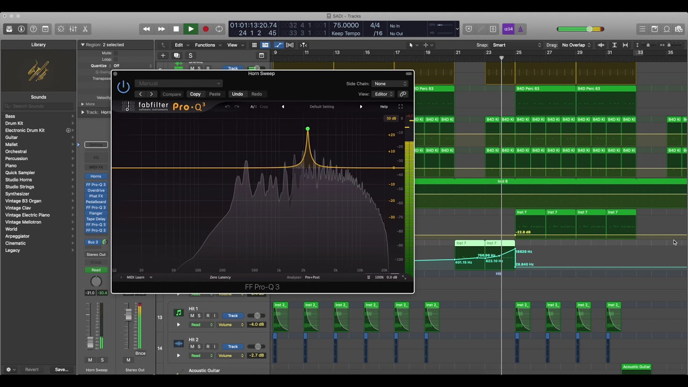Open the metronome click button
Image resolution: width=688 pixels, height=387 pixels.
(x=520, y=29)
